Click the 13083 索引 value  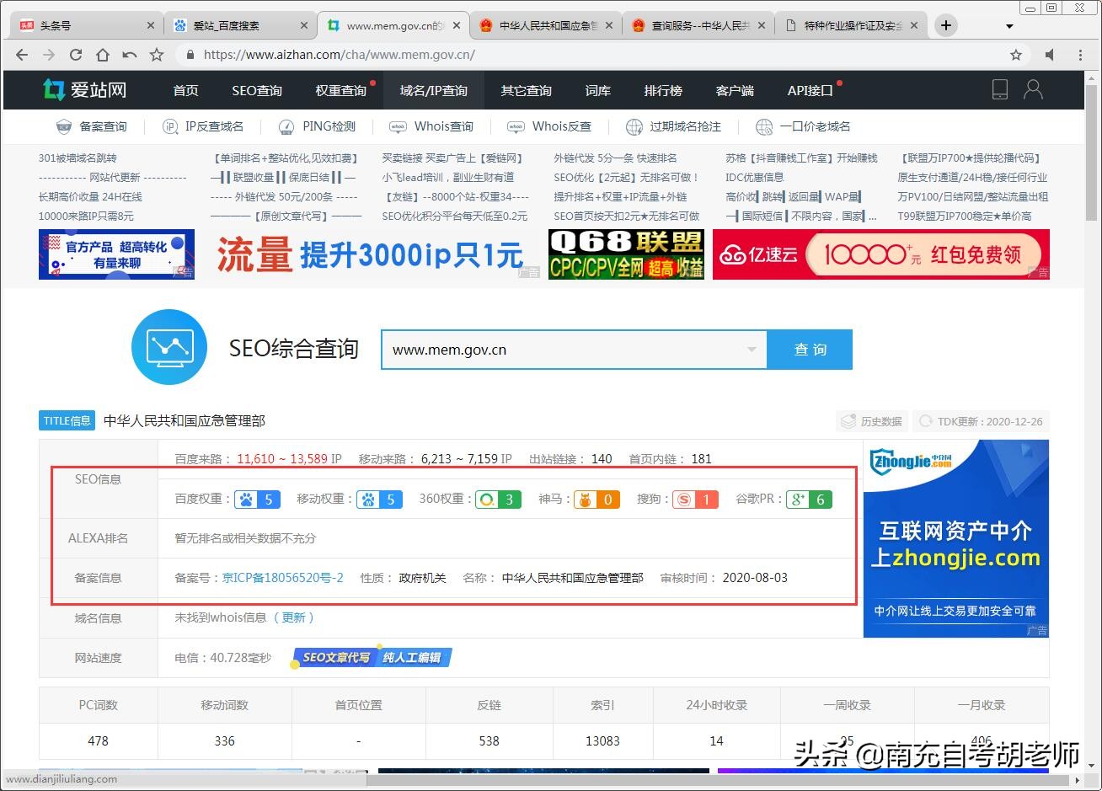pos(602,741)
